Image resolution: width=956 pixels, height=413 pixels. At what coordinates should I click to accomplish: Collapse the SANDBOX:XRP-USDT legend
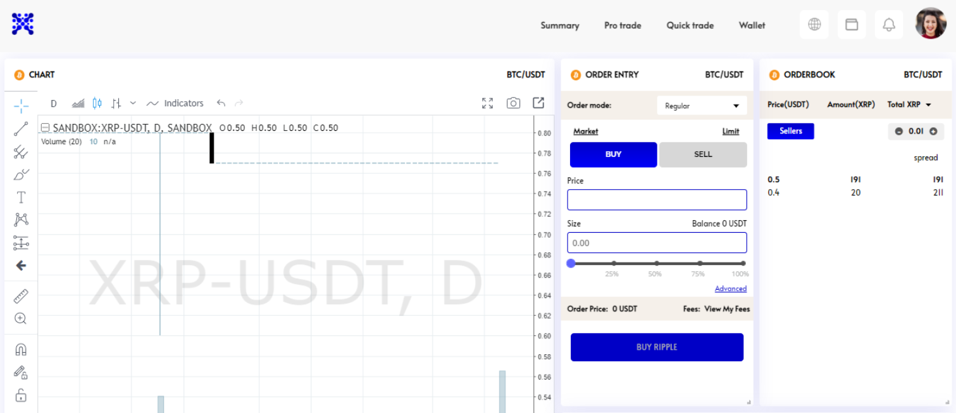pos(45,128)
